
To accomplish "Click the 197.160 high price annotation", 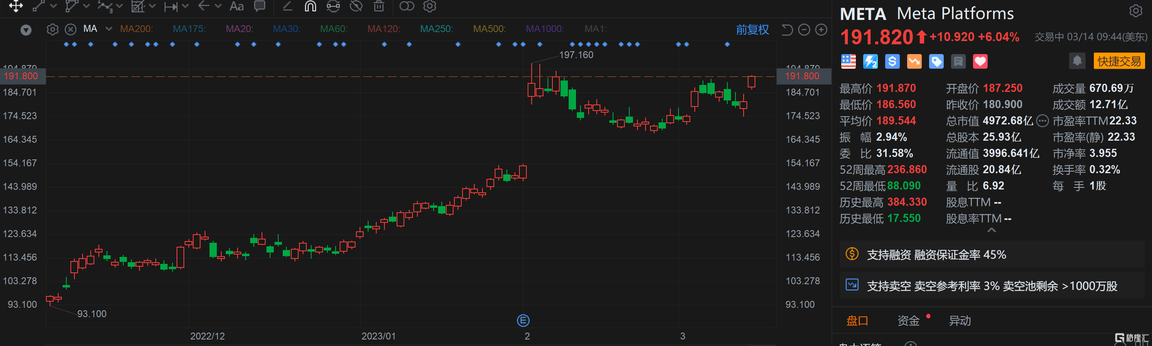I will click(x=576, y=55).
